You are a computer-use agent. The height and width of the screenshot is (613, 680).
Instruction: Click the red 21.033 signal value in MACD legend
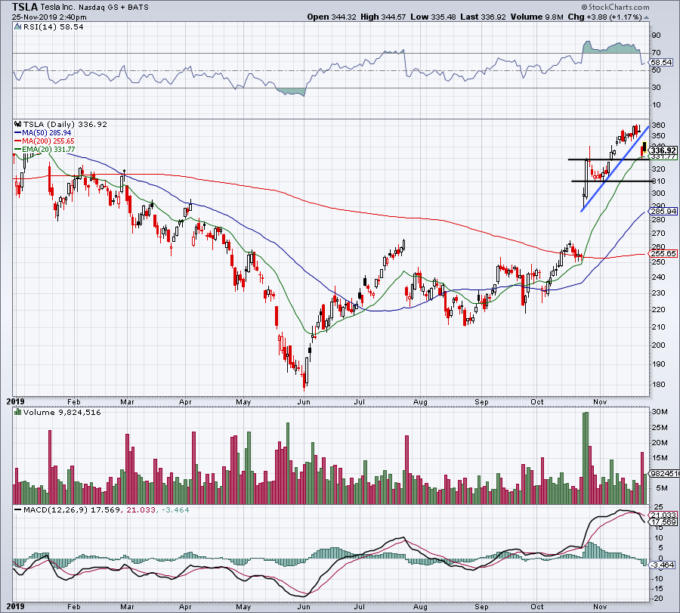point(141,509)
